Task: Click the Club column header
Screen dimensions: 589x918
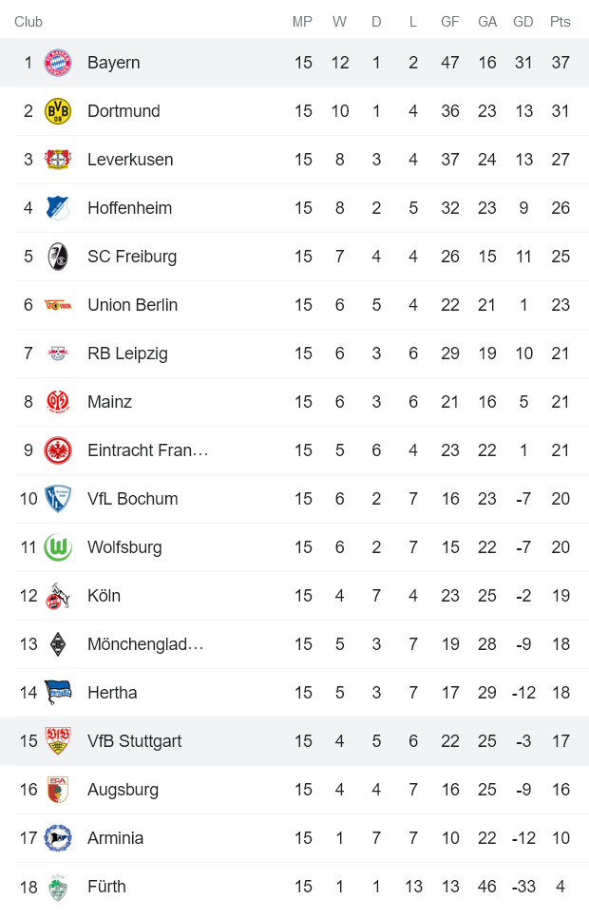Action: point(28,21)
